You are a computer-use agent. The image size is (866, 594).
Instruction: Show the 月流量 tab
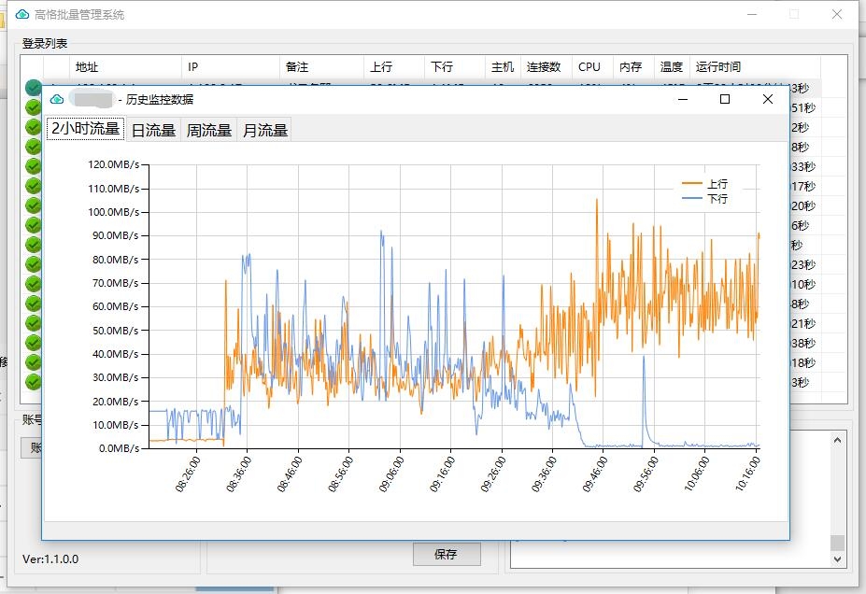click(x=264, y=130)
